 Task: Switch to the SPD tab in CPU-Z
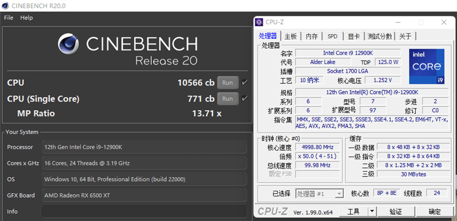click(332, 37)
